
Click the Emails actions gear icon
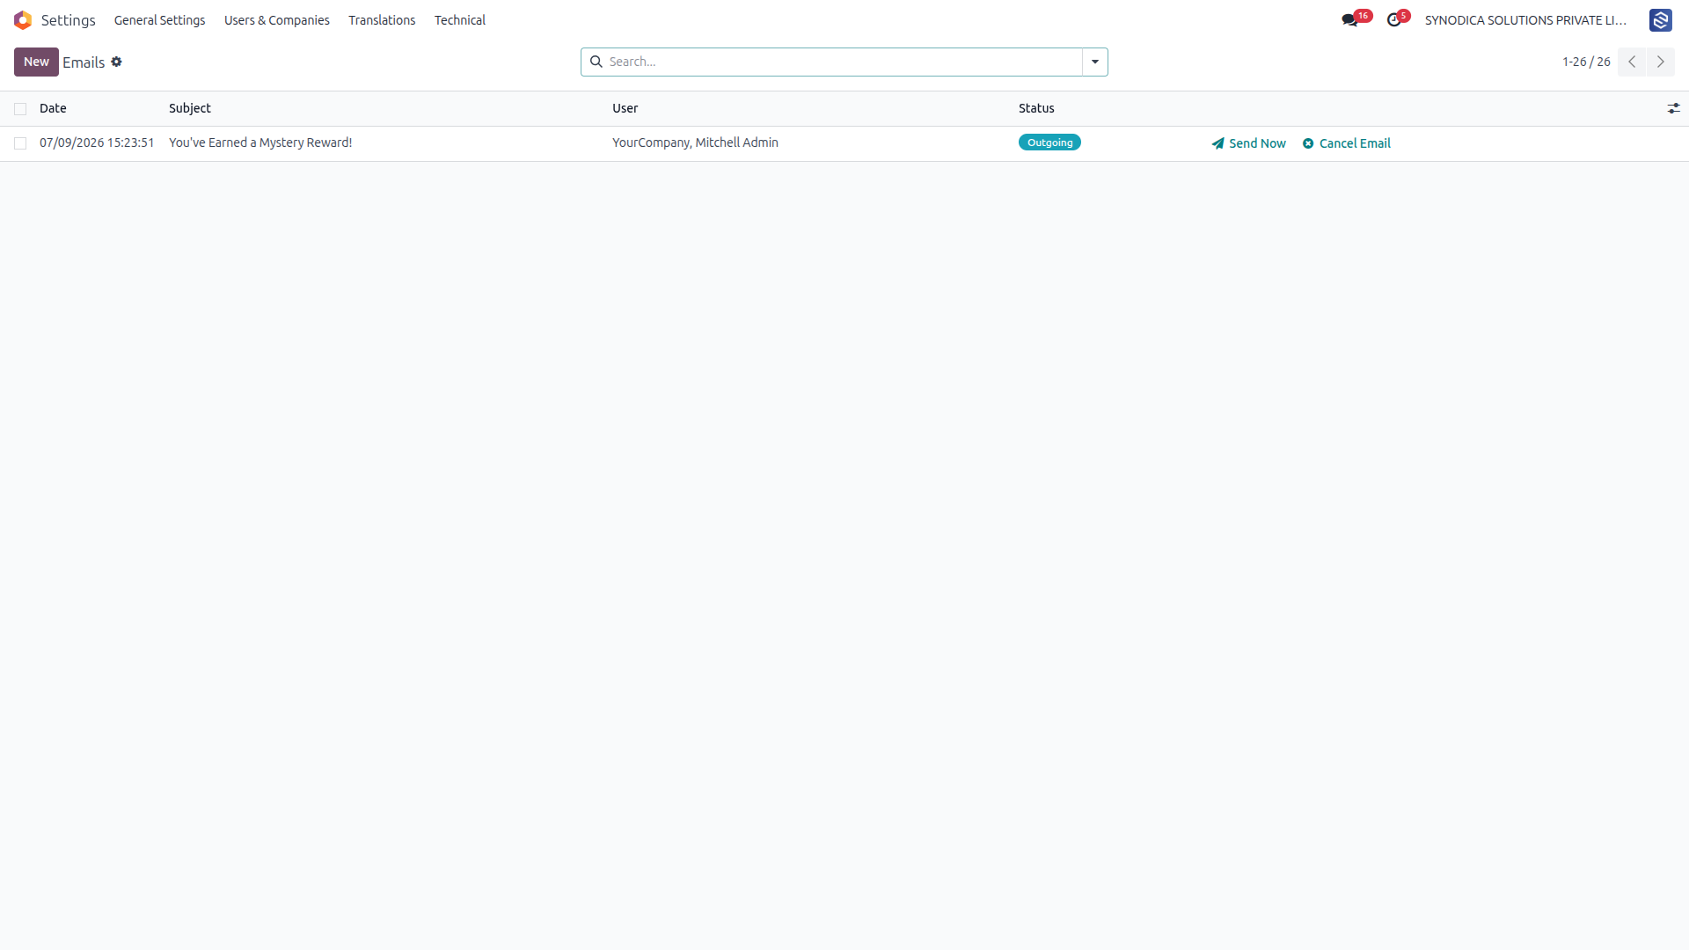tap(116, 62)
